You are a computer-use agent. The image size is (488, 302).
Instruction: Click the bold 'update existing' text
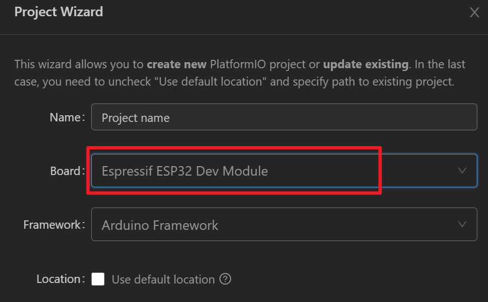pyautogui.click(x=365, y=64)
